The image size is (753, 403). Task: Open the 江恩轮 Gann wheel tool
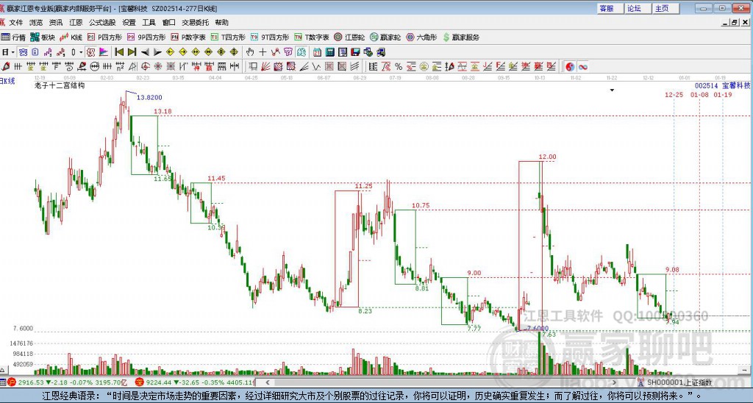point(349,37)
